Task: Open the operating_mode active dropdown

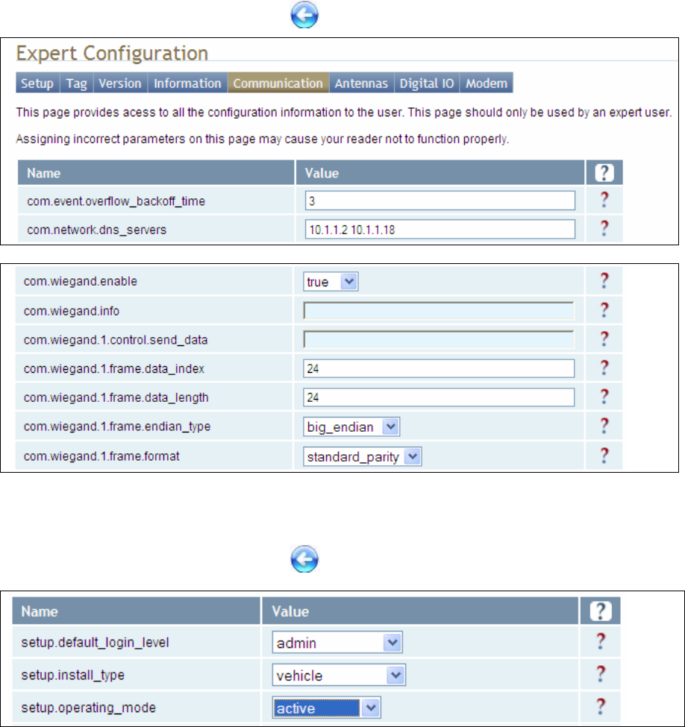Action: click(326, 708)
